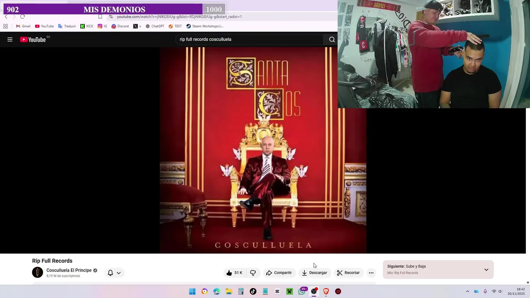This screenshot has width=530, height=298.
Task: Click the search magnifier button
Action: point(332,39)
